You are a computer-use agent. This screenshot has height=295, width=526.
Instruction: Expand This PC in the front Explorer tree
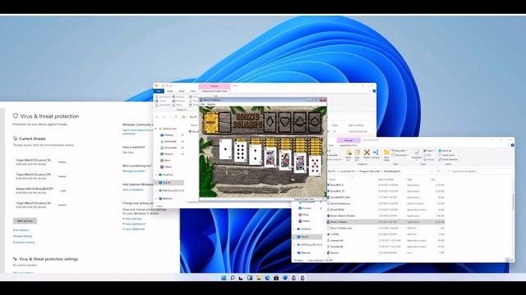(x=294, y=237)
